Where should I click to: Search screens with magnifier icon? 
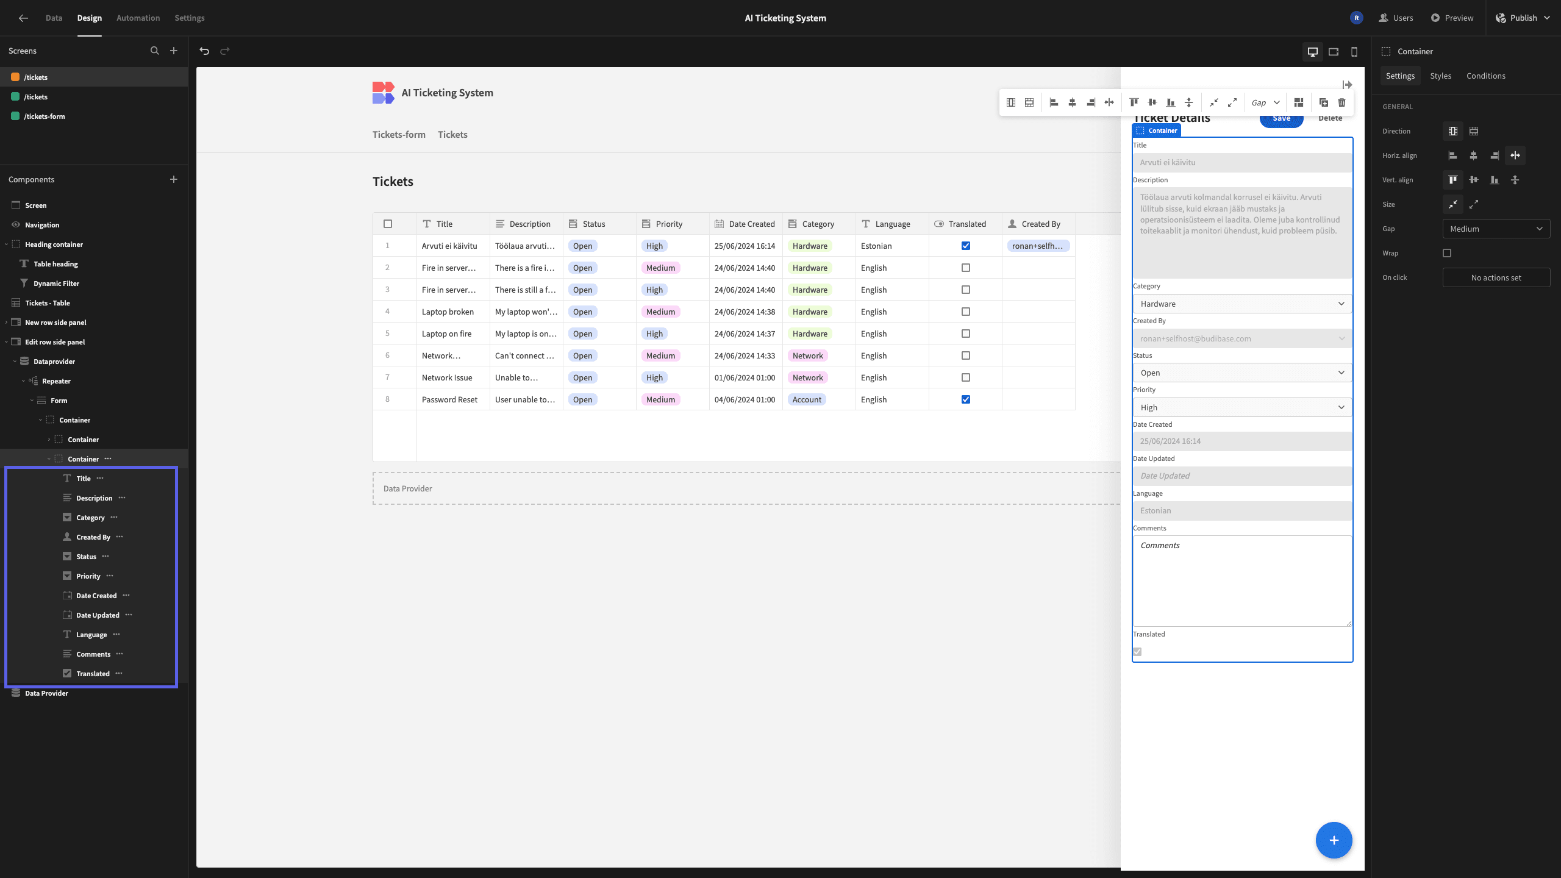(155, 51)
